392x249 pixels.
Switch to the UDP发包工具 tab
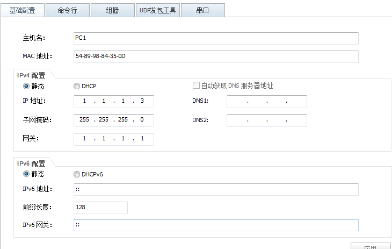158,10
